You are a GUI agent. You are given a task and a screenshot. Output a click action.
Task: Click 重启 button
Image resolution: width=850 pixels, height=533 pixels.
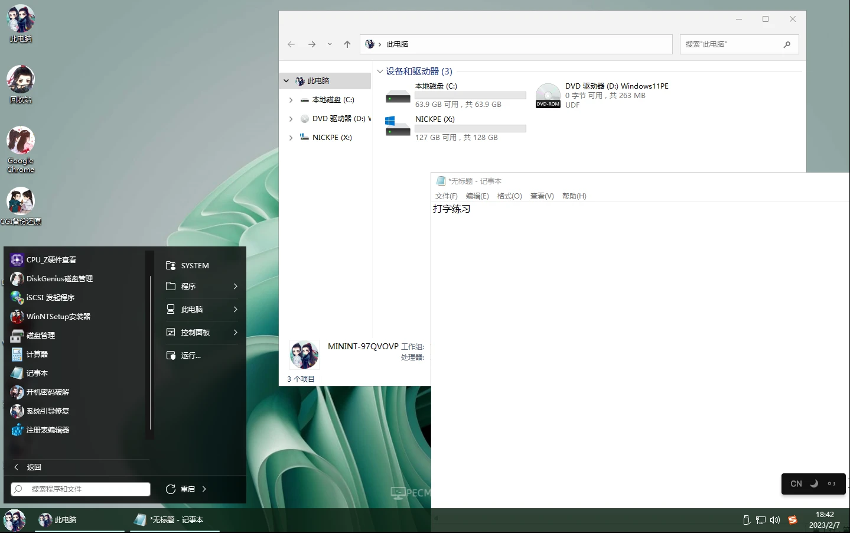coord(181,489)
